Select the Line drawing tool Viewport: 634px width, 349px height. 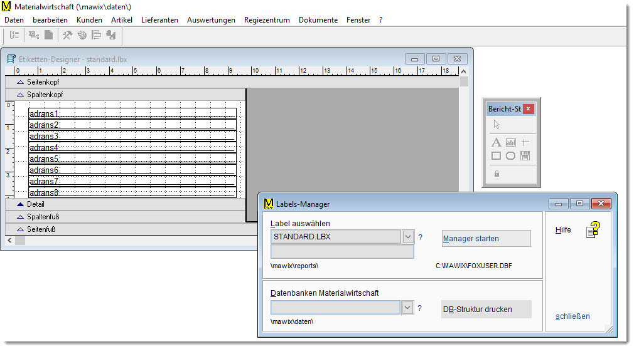(x=525, y=142)
